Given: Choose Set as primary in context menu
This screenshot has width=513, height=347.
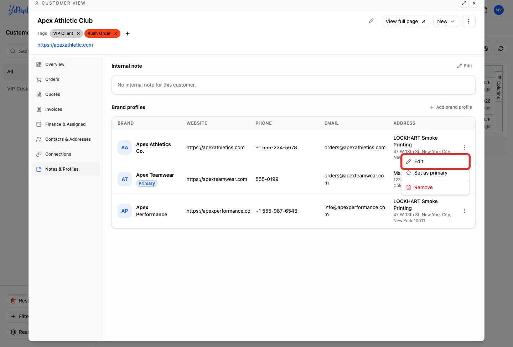Looking at the screenshot, I should [x=435, y=173].
